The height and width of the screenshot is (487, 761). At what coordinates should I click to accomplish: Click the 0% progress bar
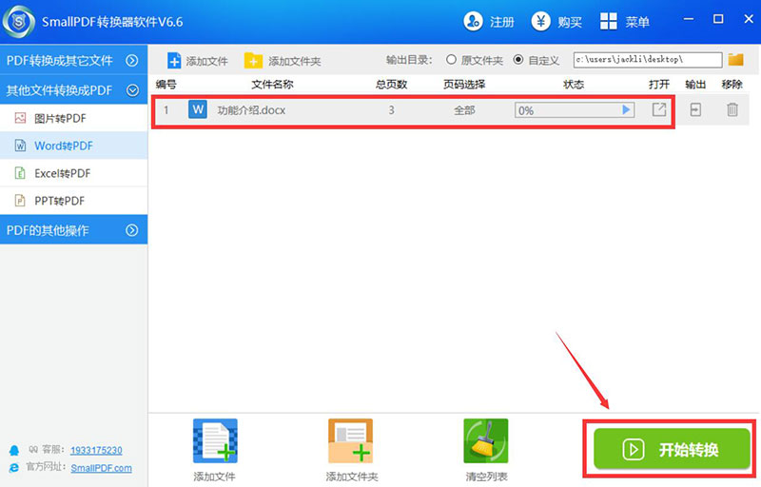pyautogui.click(x=575, y=110)
